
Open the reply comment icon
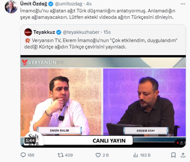(x=23, y=155)
